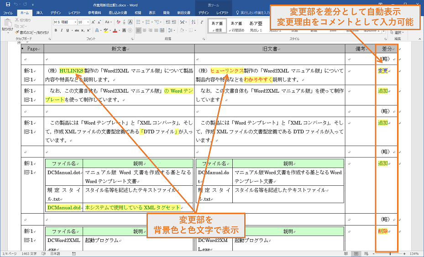Screen dimensions: 424x257
Task: Click the Save icon in the quick access toolbar
Action: (8, 4)
